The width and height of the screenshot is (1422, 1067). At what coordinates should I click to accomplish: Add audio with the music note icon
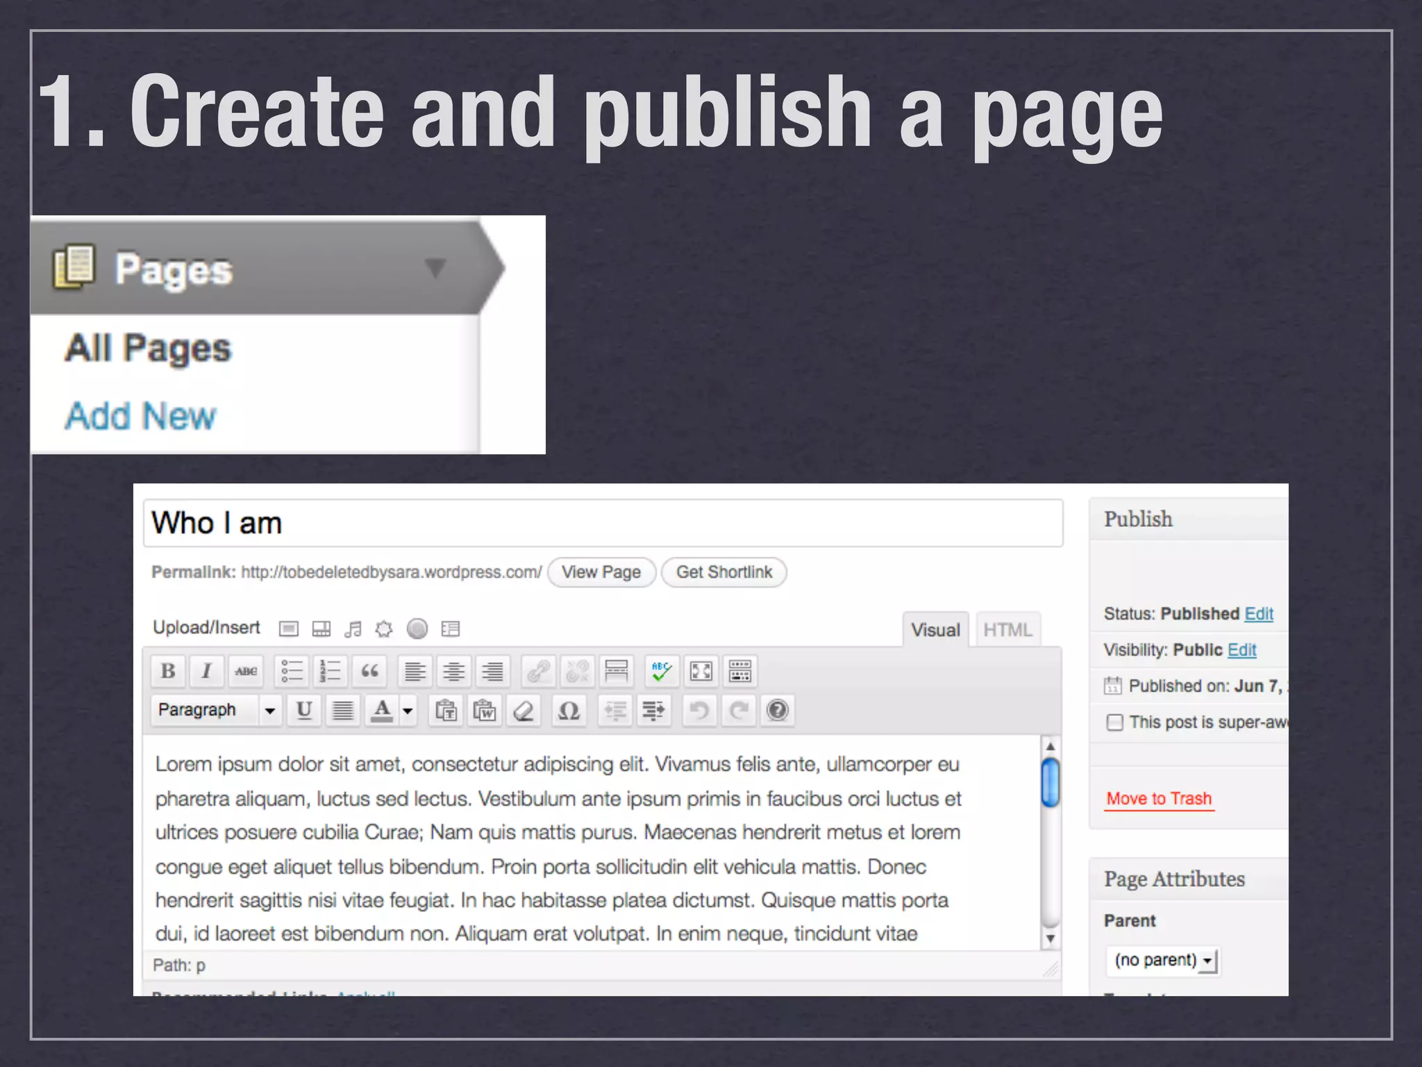coord(353,629)
